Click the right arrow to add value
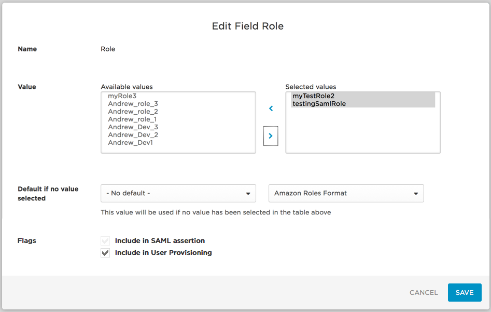This screenshot has width=491, height=312. 271,136
